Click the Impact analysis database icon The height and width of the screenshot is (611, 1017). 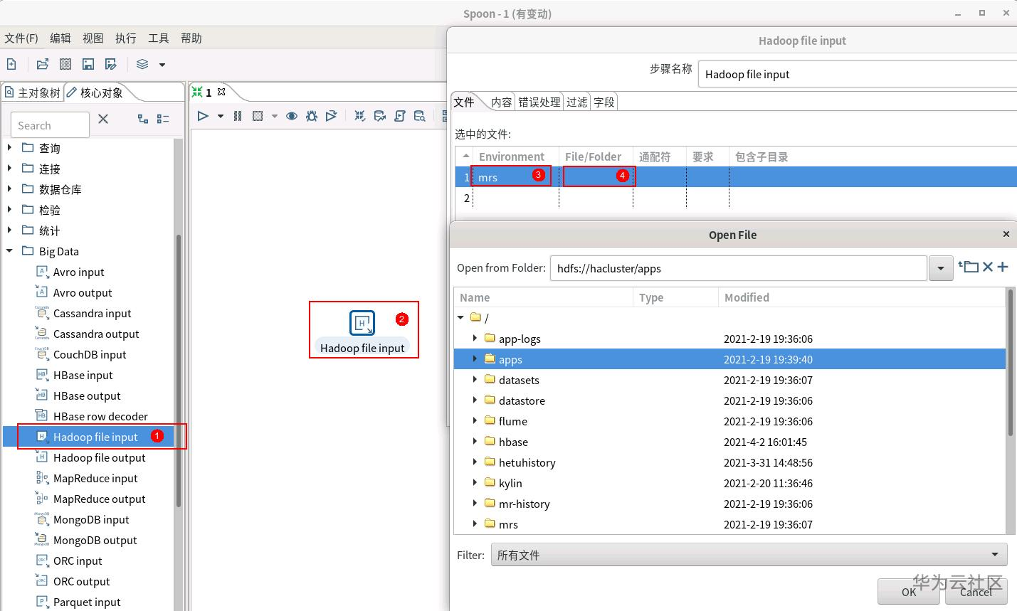pos(380,116)
